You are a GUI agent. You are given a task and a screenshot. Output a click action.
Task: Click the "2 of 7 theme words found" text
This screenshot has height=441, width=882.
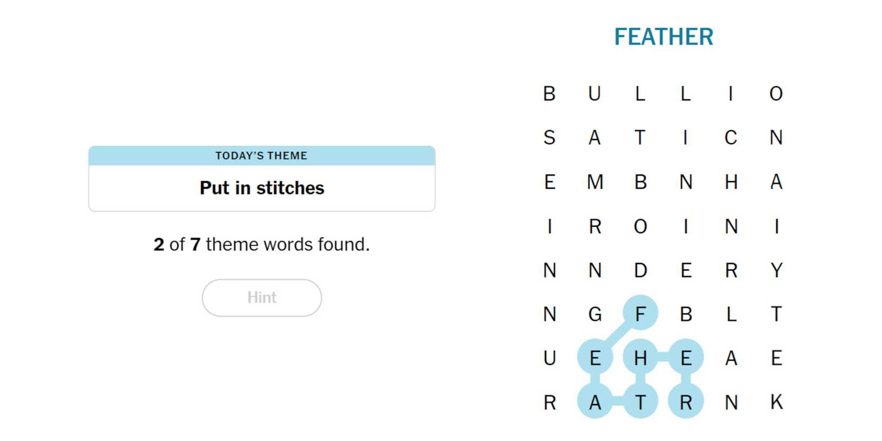point(261,244)
